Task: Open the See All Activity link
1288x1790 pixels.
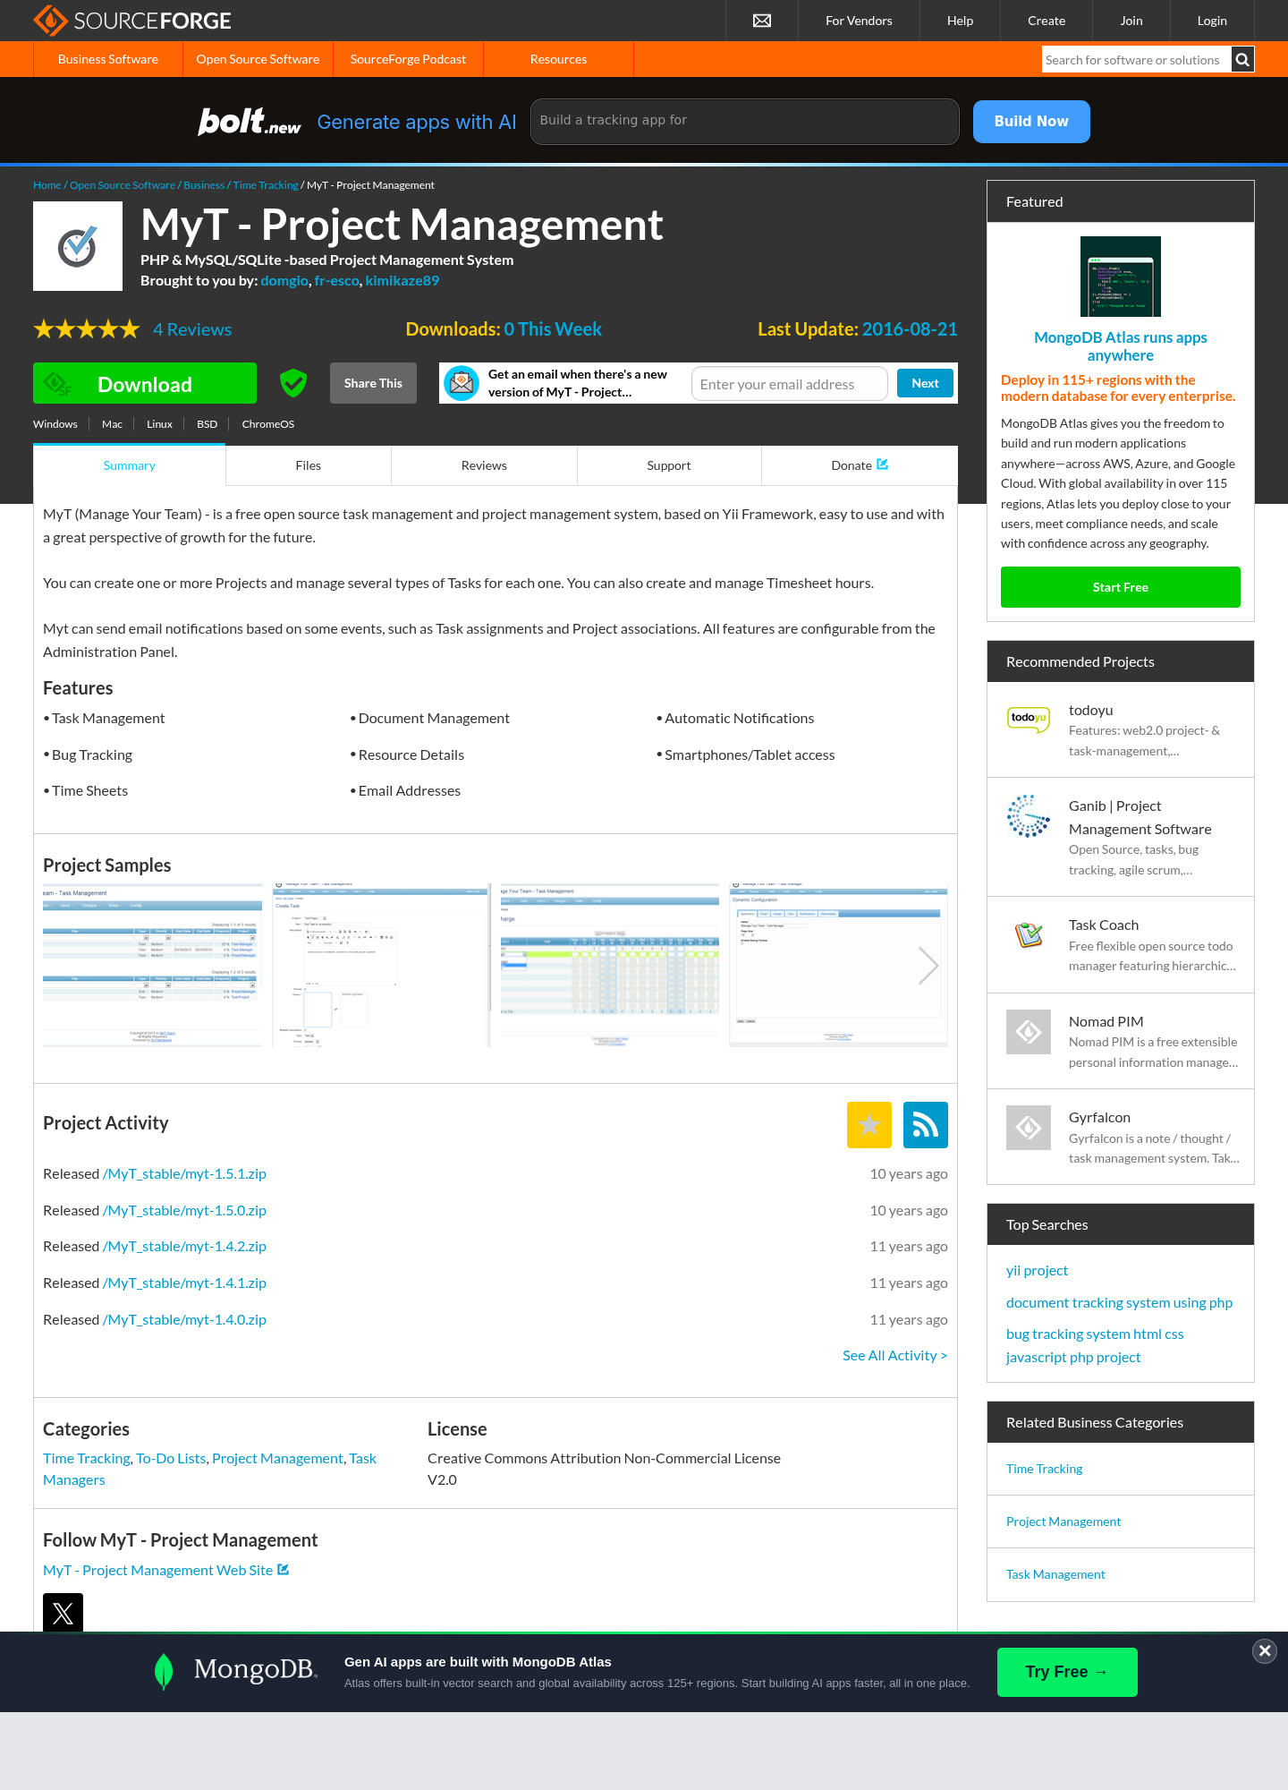Action: tap(894, 1355)
